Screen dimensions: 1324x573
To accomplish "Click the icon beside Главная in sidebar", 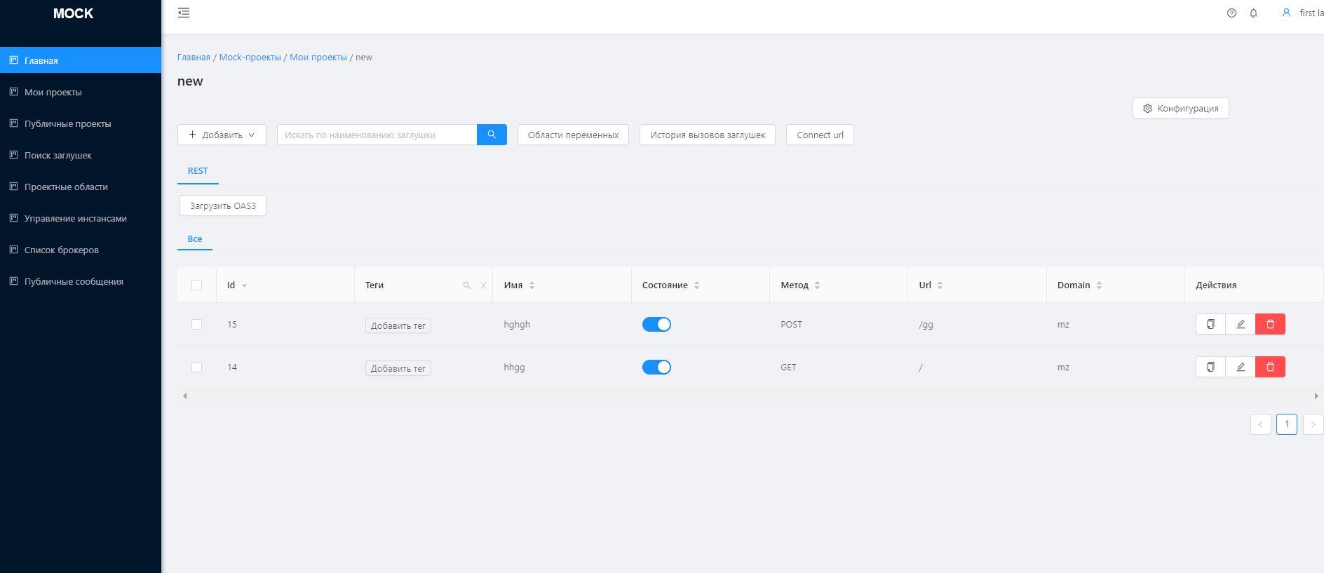I will tap(13, 60).
